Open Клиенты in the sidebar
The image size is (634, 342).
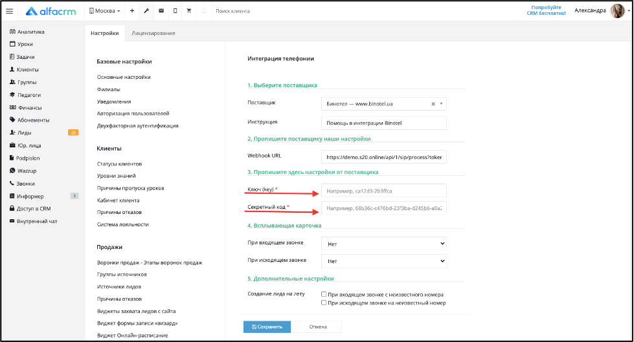(x=24, y=69)
